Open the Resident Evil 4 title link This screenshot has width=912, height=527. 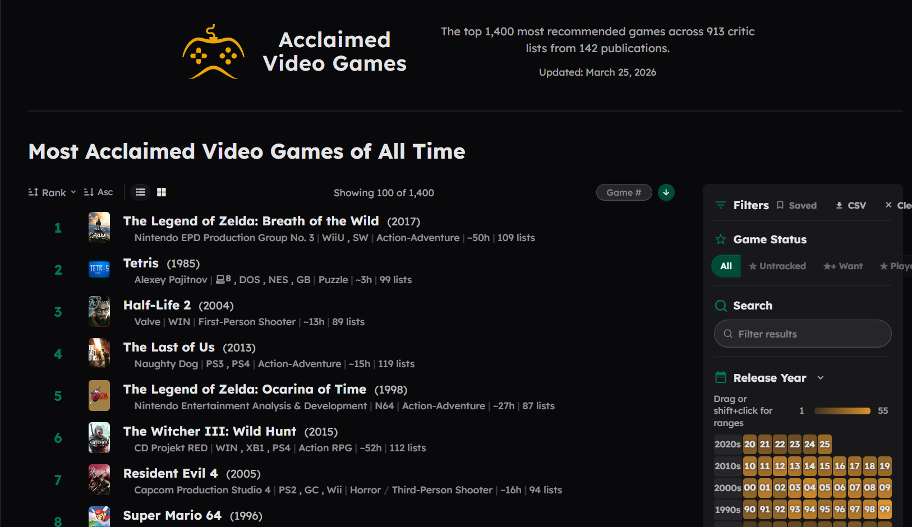(x=171, y=473)
